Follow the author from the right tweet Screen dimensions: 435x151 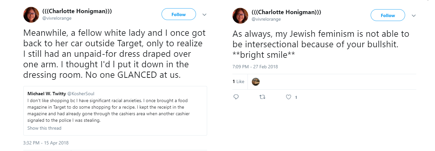pos(388,15)
